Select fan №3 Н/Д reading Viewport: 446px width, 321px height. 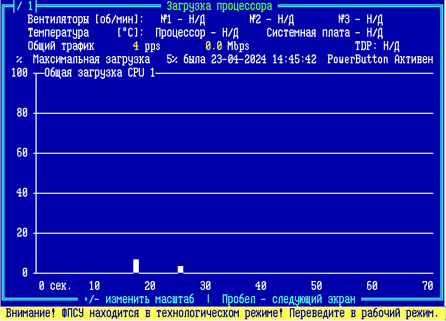360,19
